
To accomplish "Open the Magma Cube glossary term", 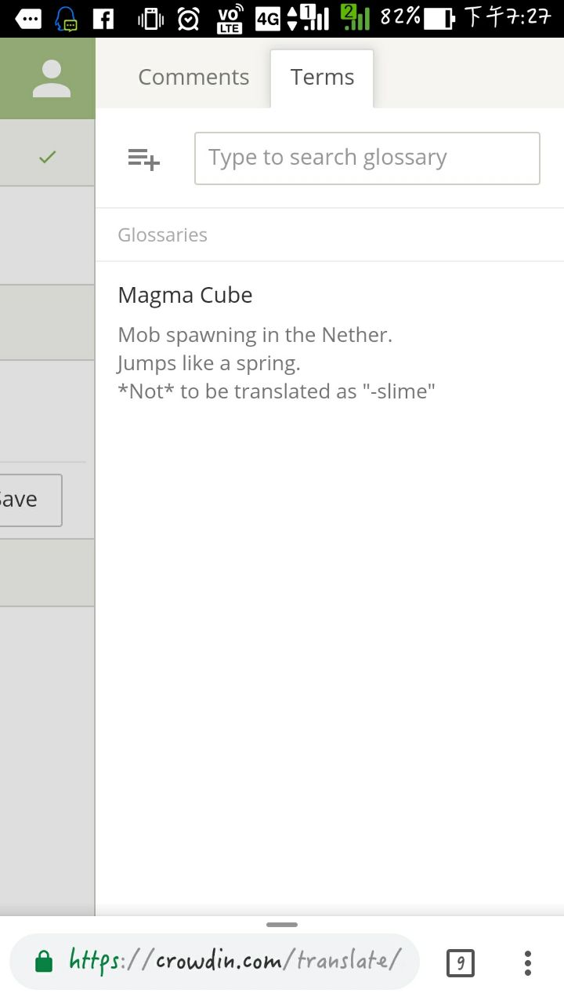I will (x=185, y=295).
